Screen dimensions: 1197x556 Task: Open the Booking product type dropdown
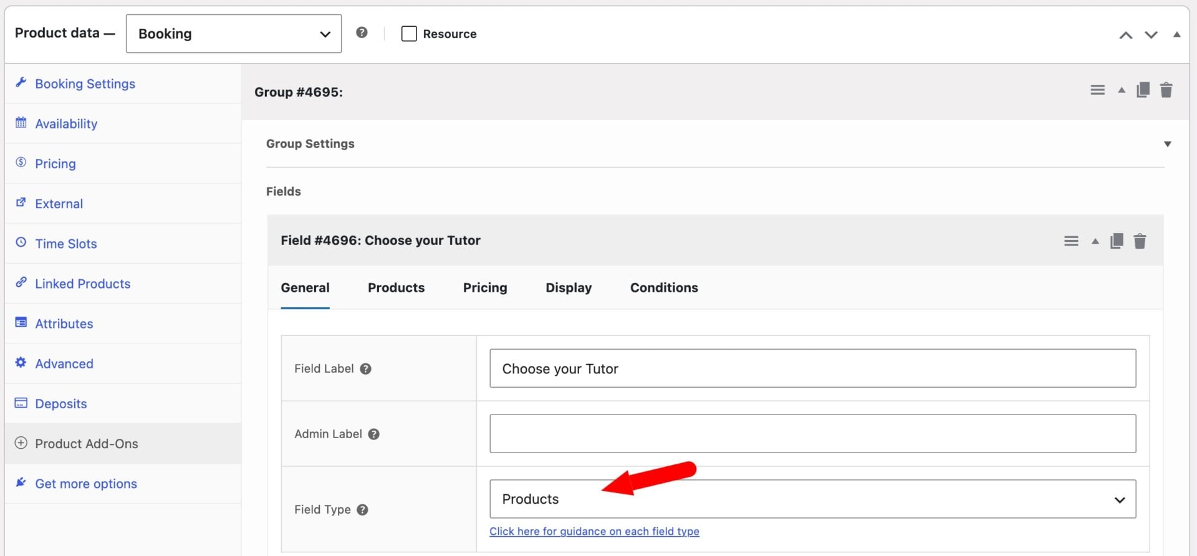[233, 34]
